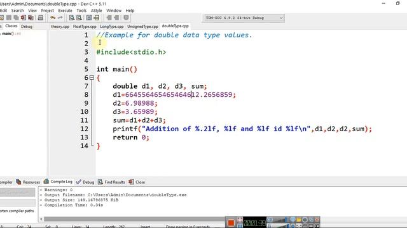Click the recorder alarm clock icon
The image size is (407, 228).
pos(240,220)
